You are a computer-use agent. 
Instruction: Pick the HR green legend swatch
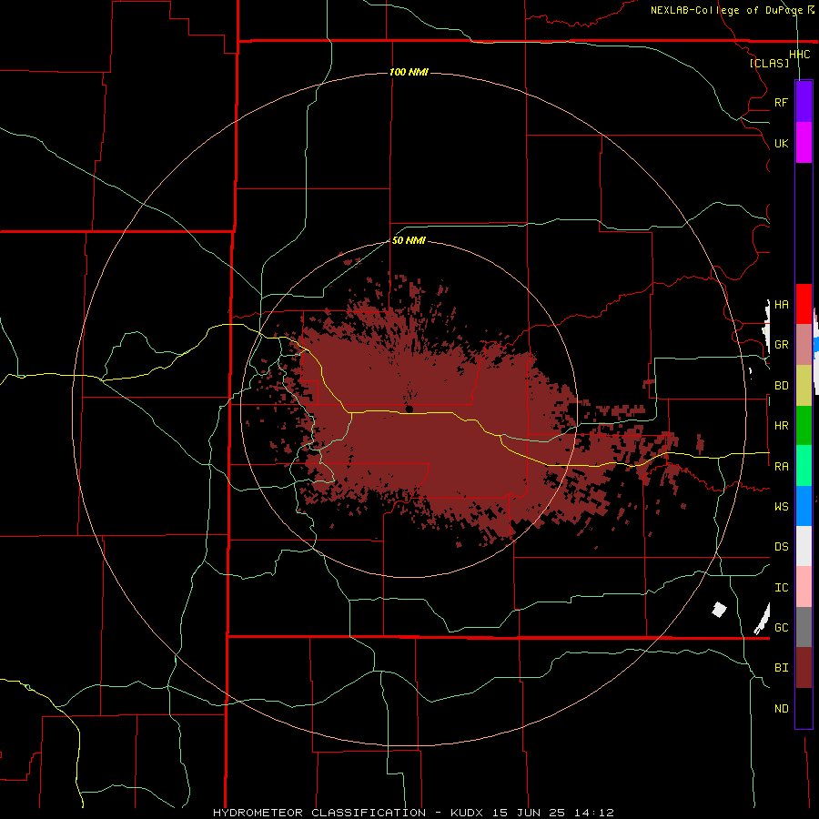(x=804, y=425)
